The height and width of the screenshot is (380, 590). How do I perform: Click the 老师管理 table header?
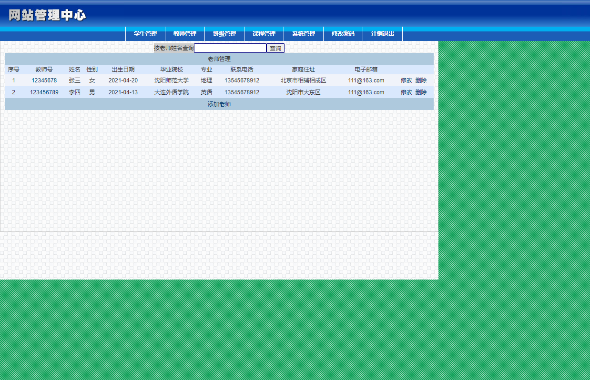[x=219, y=59]
